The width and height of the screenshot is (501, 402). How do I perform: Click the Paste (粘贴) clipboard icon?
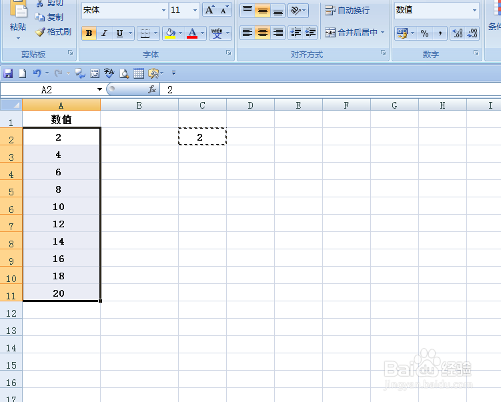pyautogui.click(x=18, y=9)
